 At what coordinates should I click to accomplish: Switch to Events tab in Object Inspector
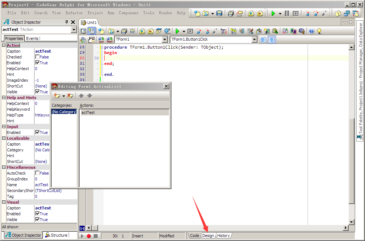tap(32, 38)
